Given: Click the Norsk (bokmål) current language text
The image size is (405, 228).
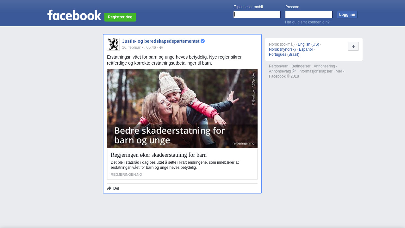Looking at the screenshot, I should tap(282, 44).
